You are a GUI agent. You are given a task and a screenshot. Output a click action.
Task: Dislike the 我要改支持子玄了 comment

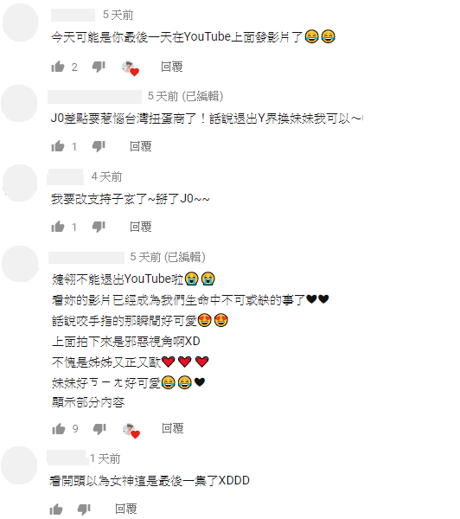pos(99,227)
